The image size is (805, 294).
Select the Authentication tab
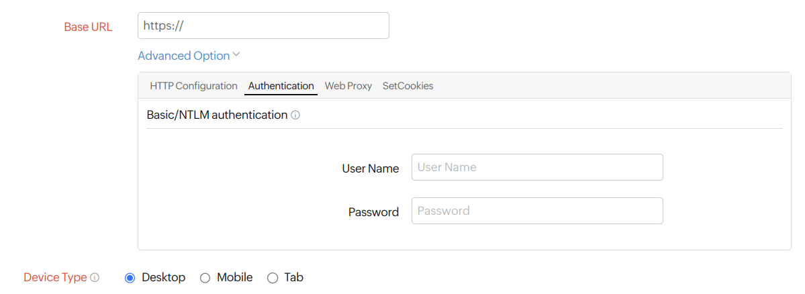(281, 86)
